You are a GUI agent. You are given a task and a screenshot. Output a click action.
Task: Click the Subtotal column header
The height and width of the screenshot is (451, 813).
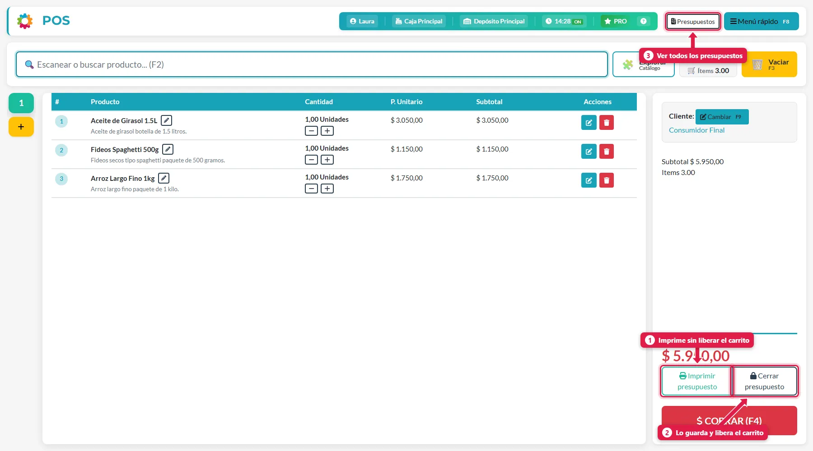point(489,102)
